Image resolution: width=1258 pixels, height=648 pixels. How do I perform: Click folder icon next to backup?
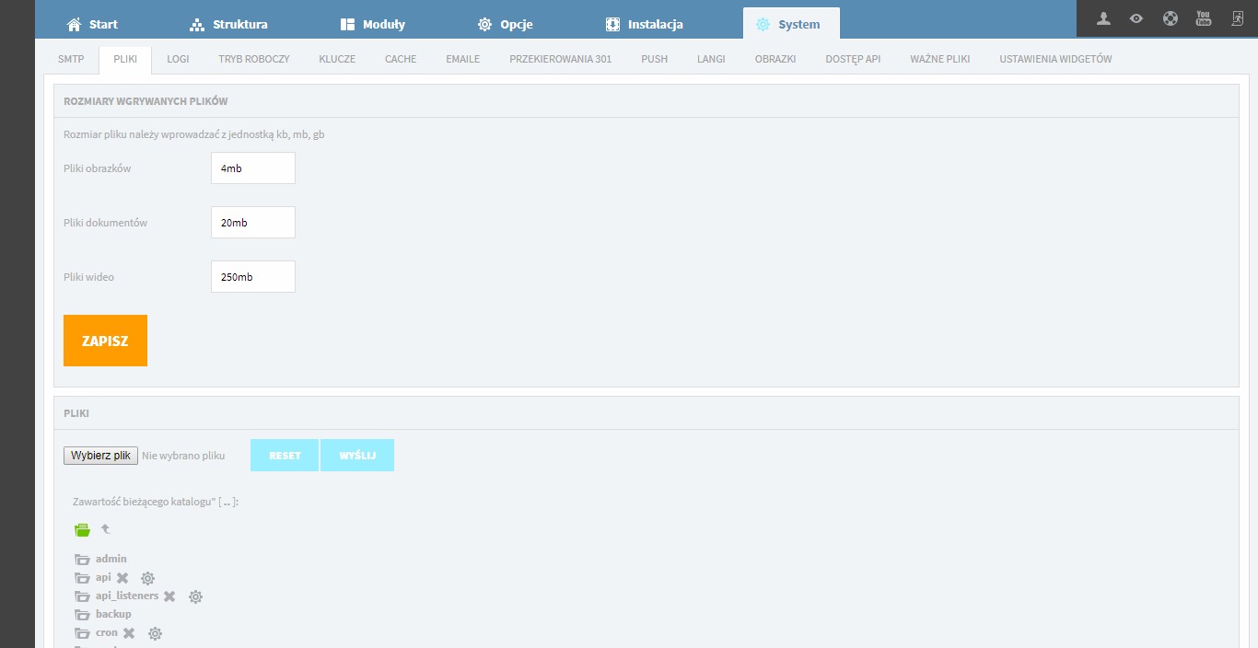[83, 614]
